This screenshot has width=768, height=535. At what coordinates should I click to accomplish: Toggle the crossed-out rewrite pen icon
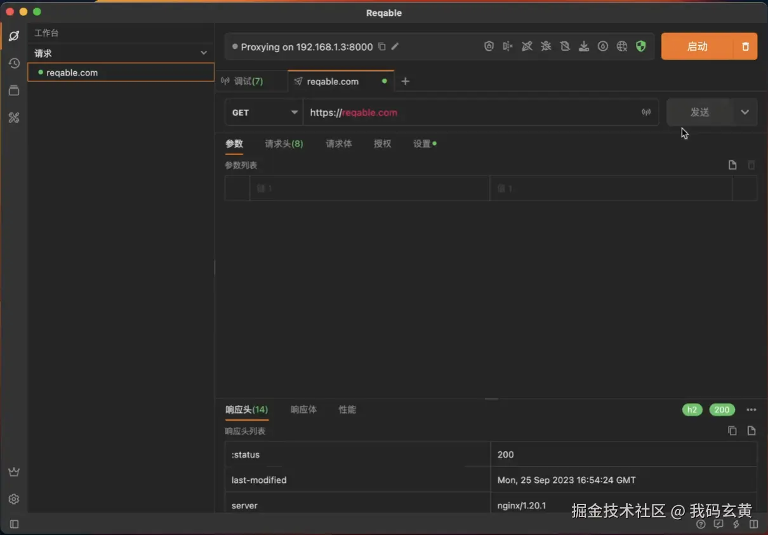point(527,46)
